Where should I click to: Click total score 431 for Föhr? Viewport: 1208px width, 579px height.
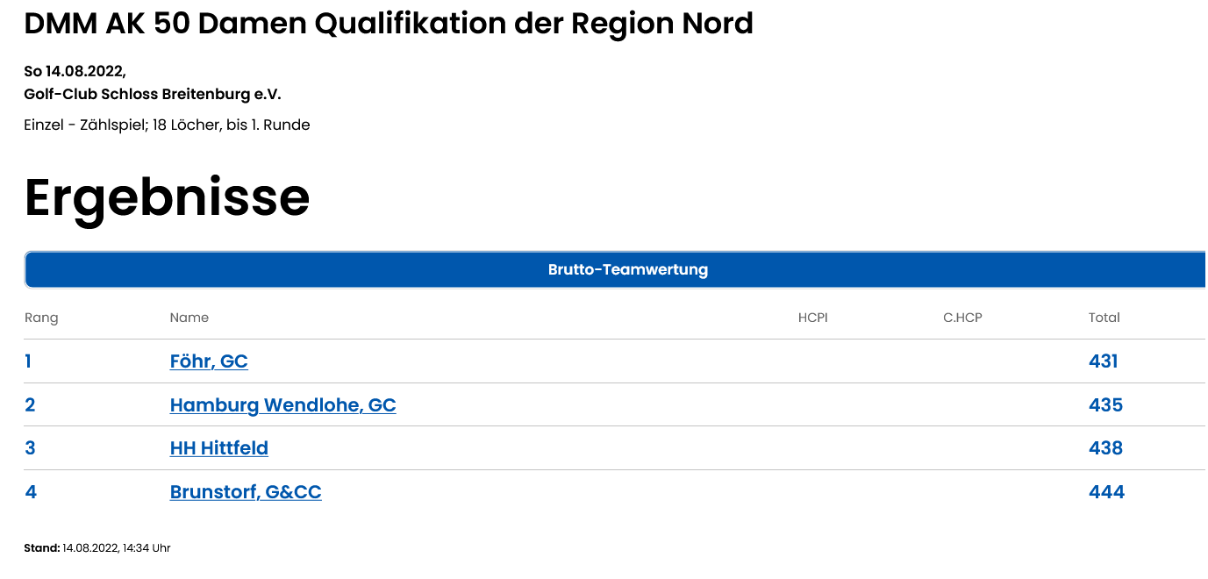tap(1104, 361)
